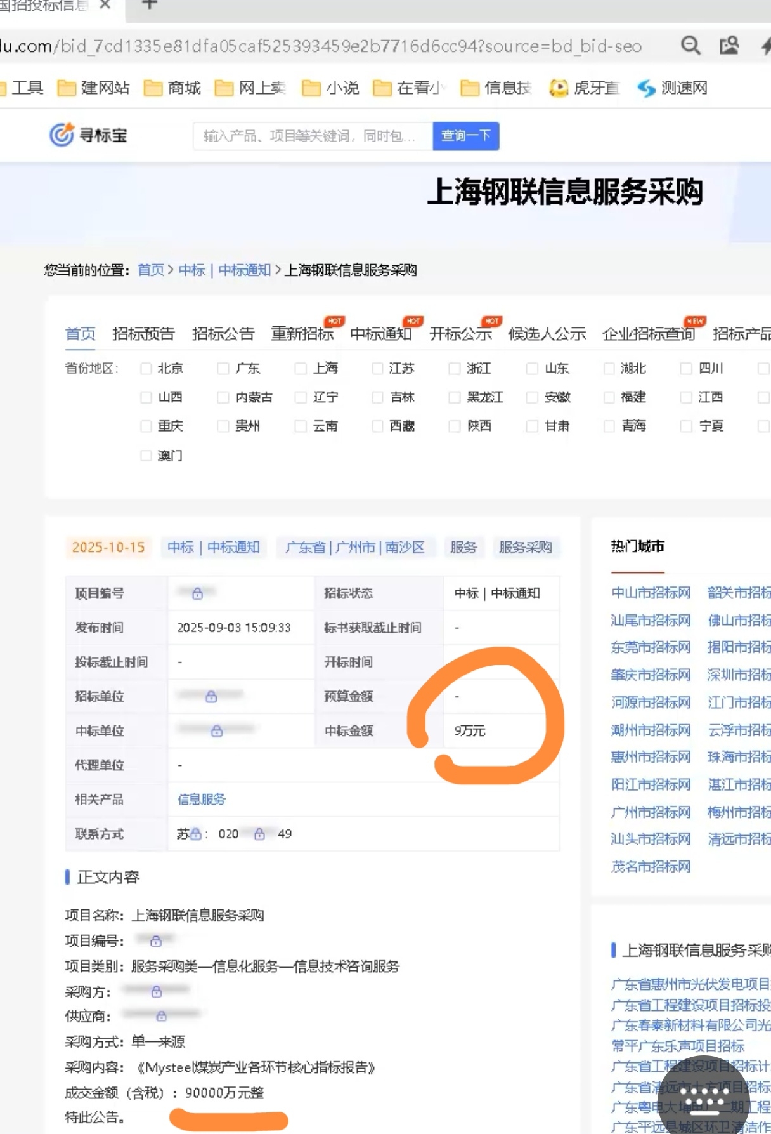Select the 首页 navigation tab
Viewport: 771px width, 1134px height.
81,333
